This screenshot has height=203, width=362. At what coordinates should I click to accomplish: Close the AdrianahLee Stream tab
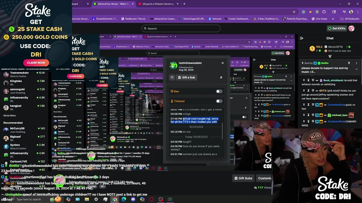[x=133, y=4]
